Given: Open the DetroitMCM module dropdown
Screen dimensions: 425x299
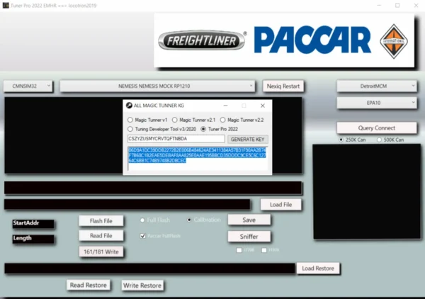Looking at the screenshot, I should tap(376, 86).
